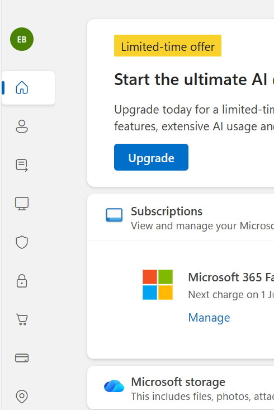Viewport: 274px width, 410px height.
Task: Click 'View and manage your' description text
Action: click(x=202, y=226)
